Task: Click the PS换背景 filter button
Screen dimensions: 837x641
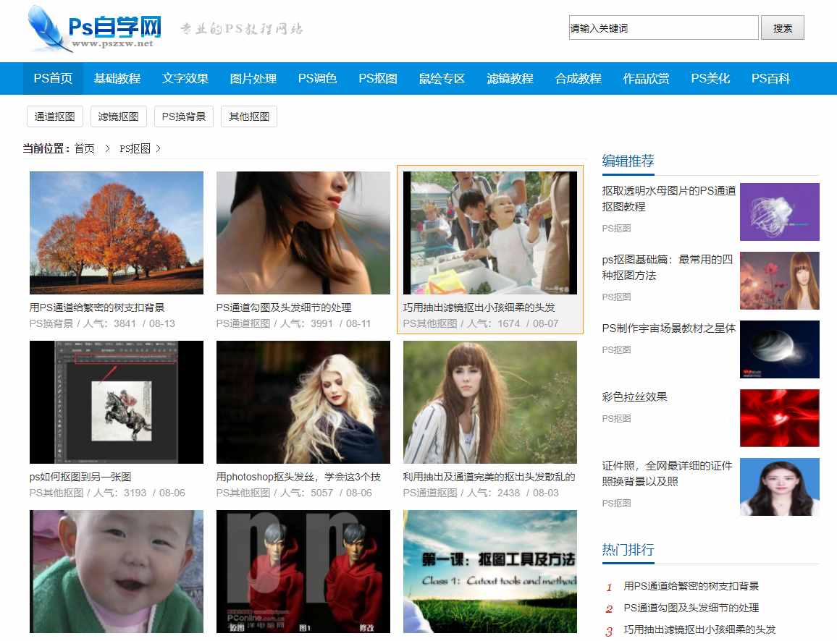Action: coord(183,116)
